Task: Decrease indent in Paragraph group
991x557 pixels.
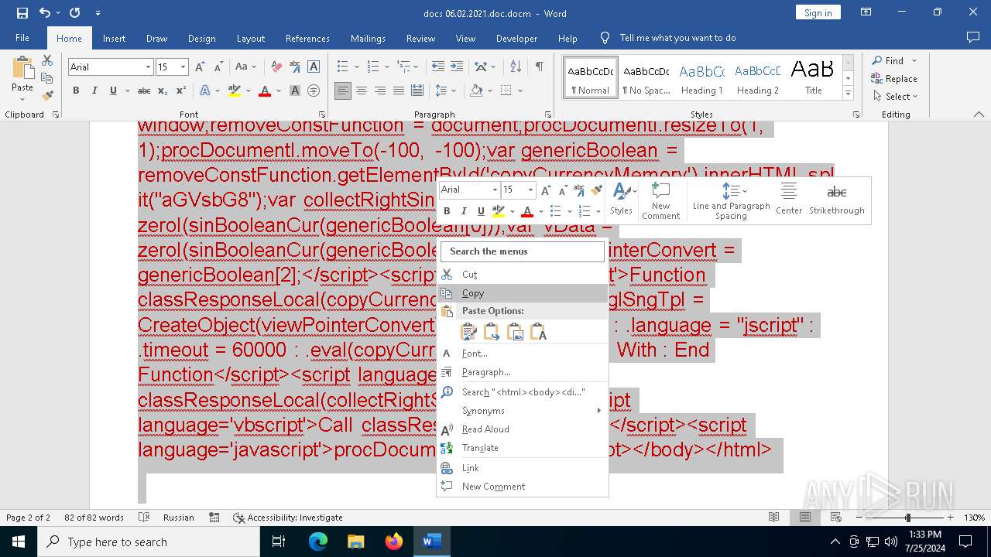Action: pos(438,67)
